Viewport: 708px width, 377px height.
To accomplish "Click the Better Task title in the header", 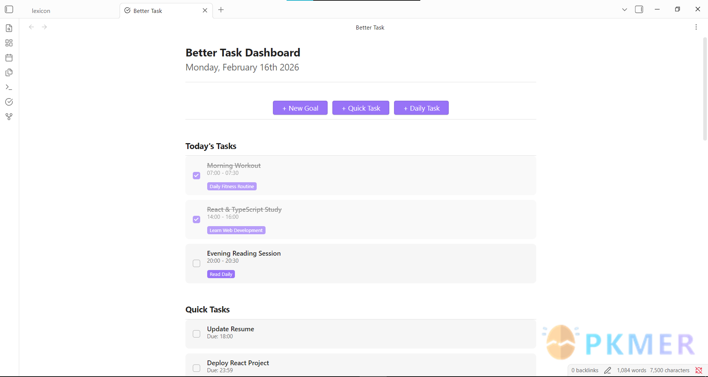I will tap(370, 27).
